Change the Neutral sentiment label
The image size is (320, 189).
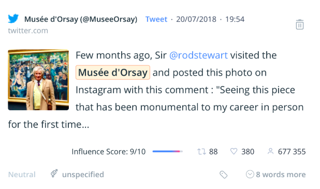pos(22,175)
